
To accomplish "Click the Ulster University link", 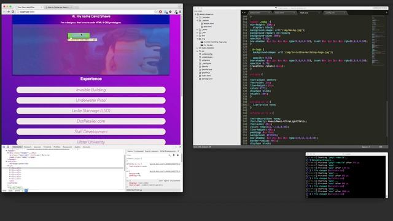I will click(x=91, y=142).
